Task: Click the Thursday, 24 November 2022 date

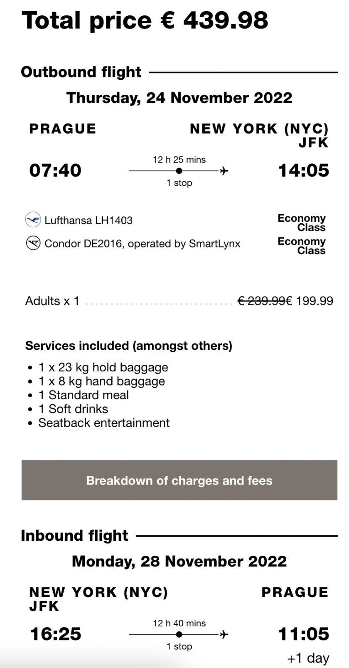Action: 179,98
